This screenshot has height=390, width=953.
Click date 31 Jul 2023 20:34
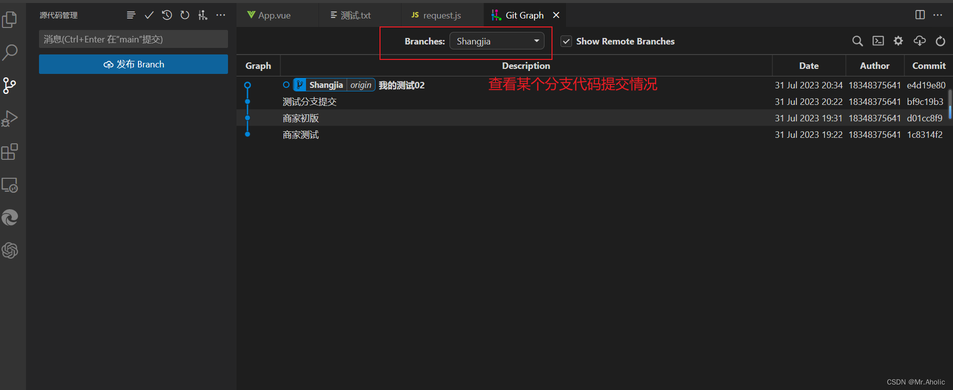(x=808, y=85)
